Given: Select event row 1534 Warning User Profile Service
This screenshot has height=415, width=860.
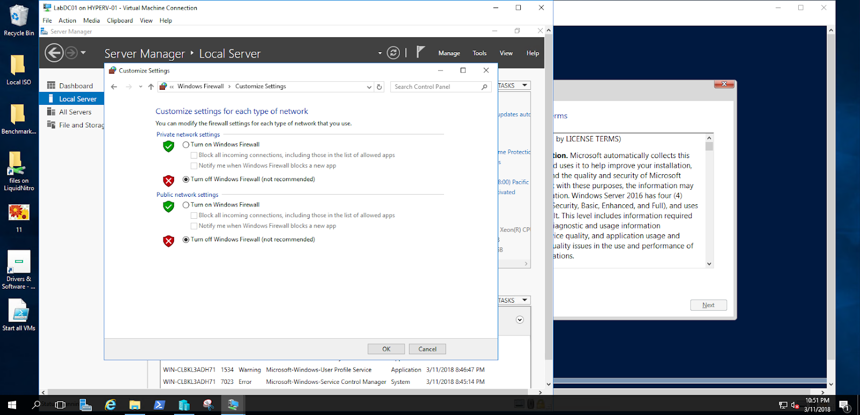Looking at the screenshot, I should [324, 370].
